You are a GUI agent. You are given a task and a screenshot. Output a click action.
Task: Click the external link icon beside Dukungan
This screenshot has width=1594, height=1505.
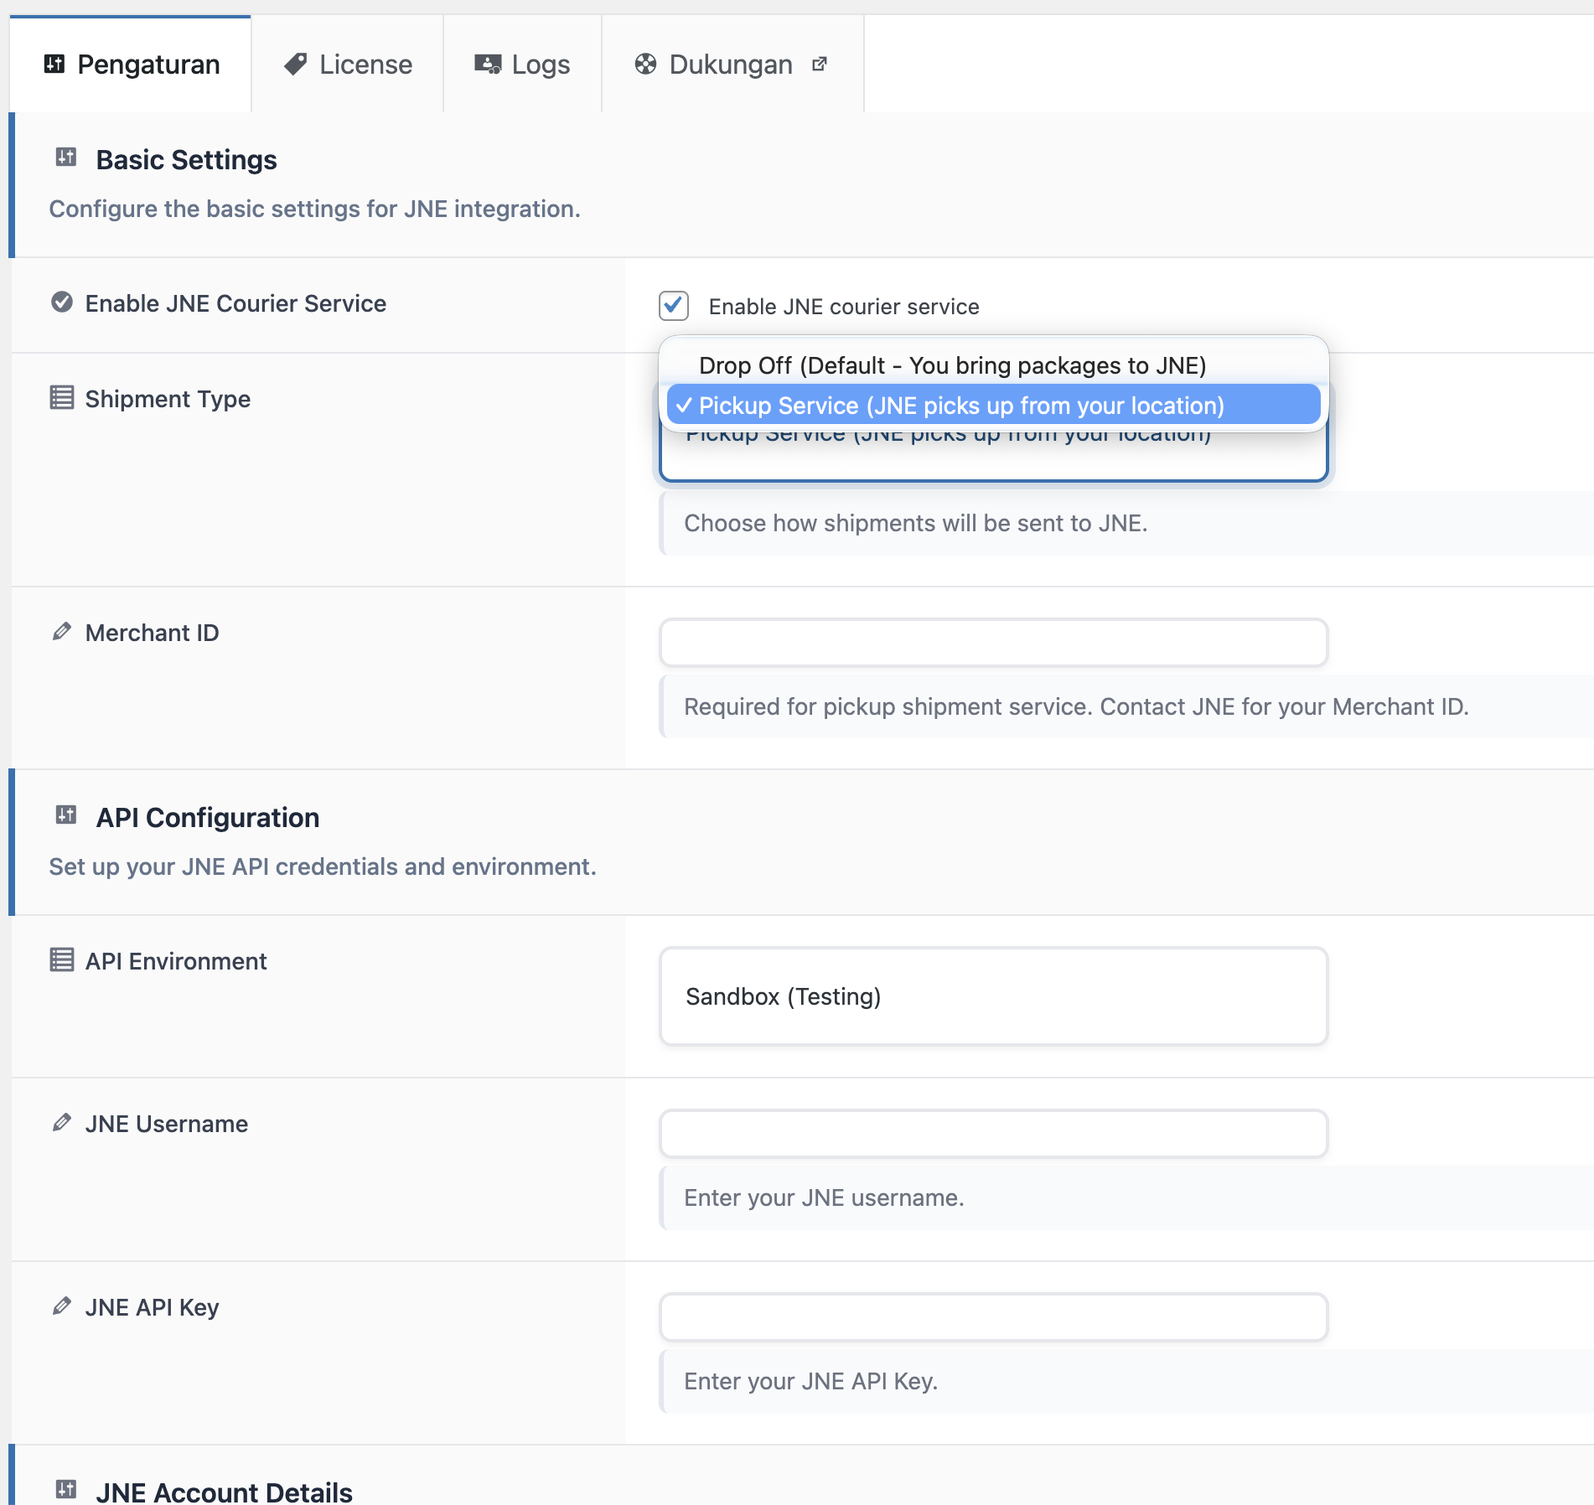[820, 65]
